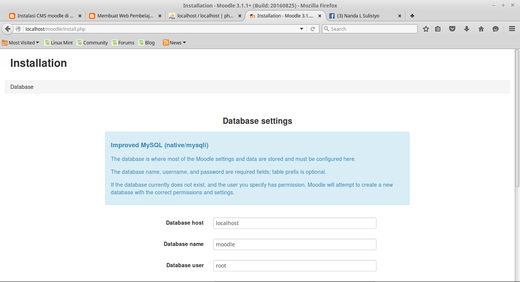Screen dimensions: 520x282
Task: Click the Database user field
Action: (295, 266)
